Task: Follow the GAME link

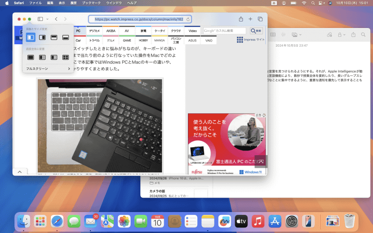Action: (x=127, y=41)
